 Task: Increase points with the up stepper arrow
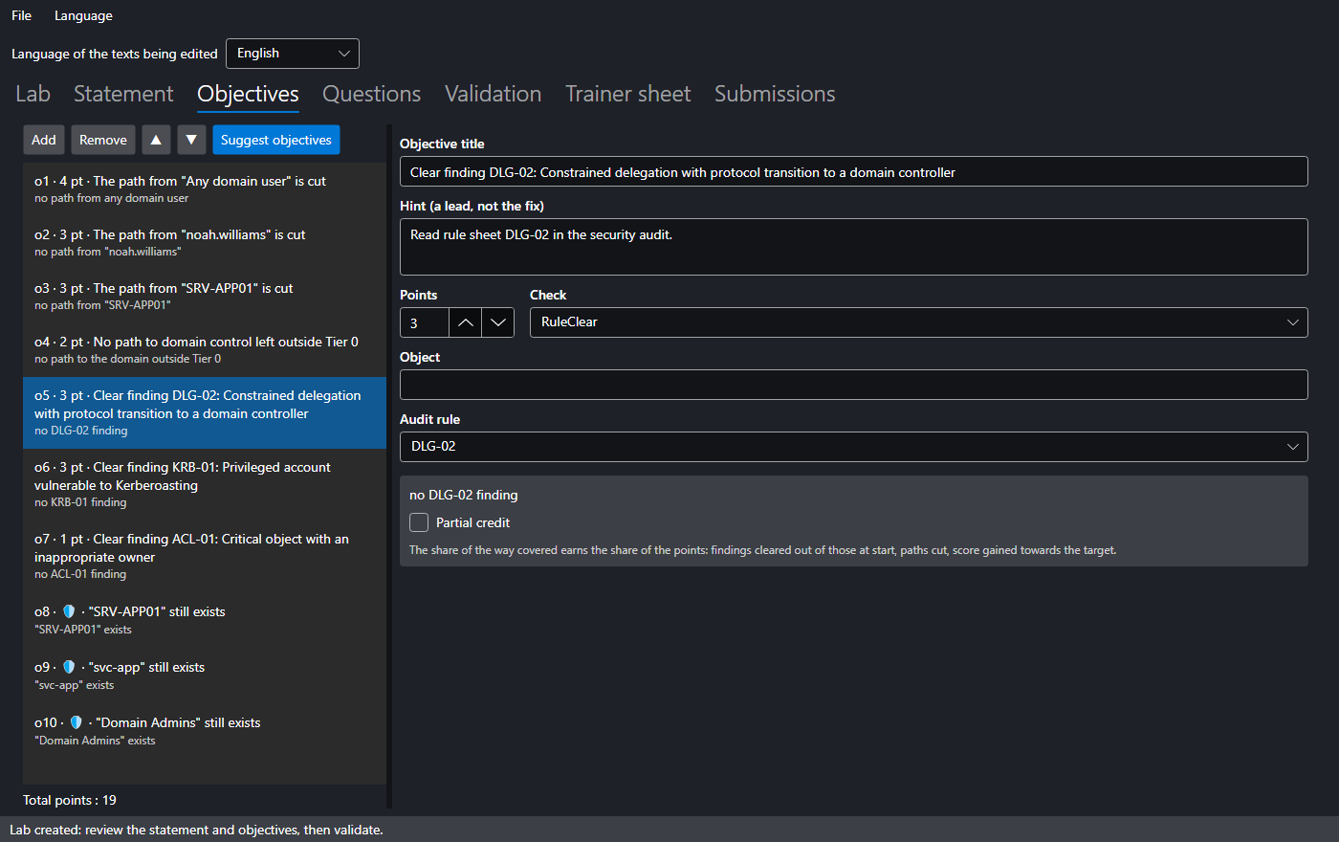point(465,322)
